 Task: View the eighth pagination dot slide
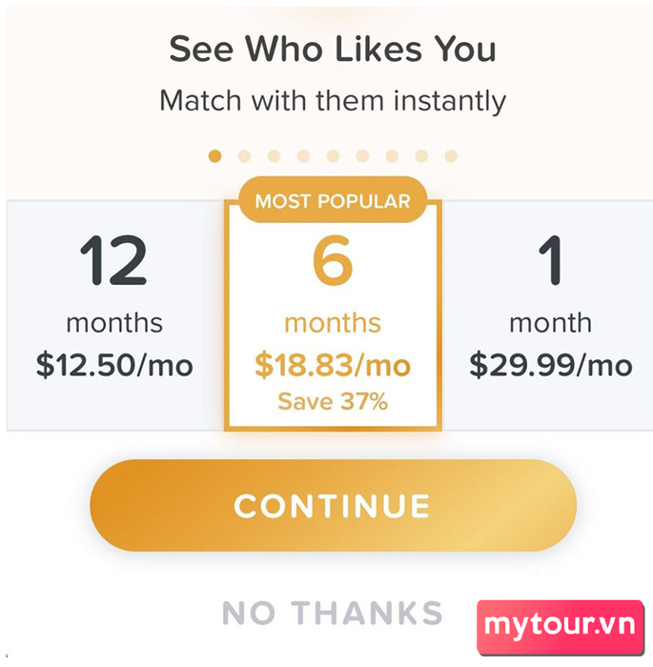pyautogui.click(x=421, y=156)
